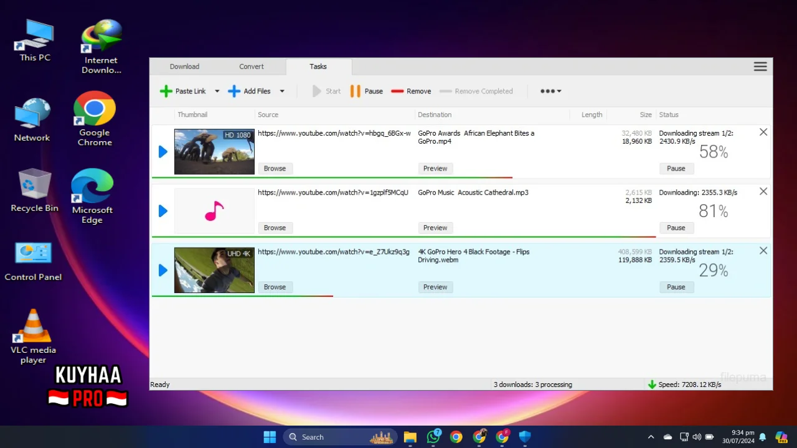Preview the African Elephant mp4 file
The image size is (797, 448).
coord(435,169)
